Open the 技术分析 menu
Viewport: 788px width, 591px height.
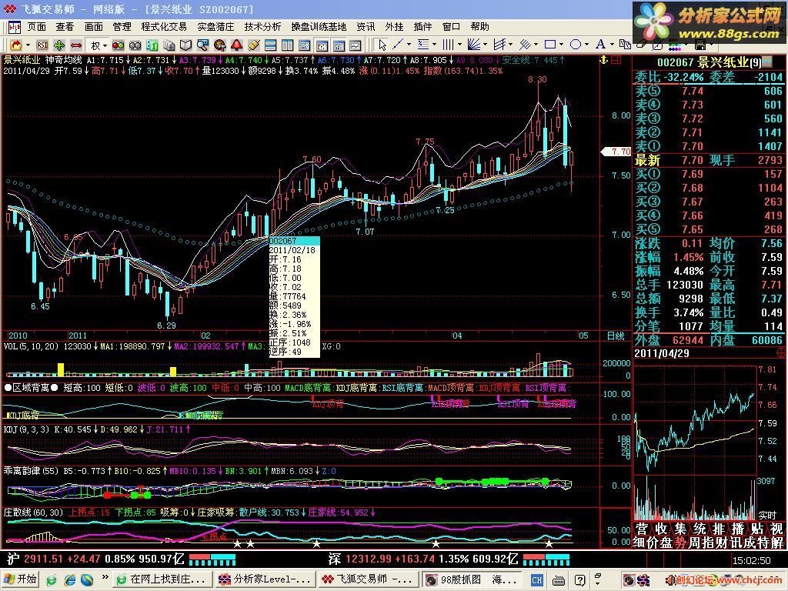[x=262, y=27]
